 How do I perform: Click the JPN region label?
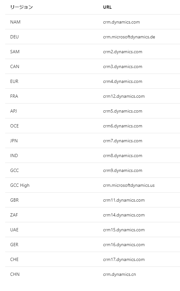click(x=14, y=141)
